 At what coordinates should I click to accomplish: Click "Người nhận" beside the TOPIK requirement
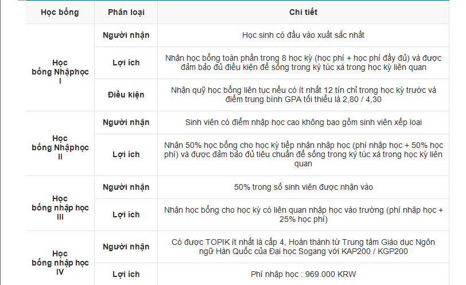click(126, 247)
